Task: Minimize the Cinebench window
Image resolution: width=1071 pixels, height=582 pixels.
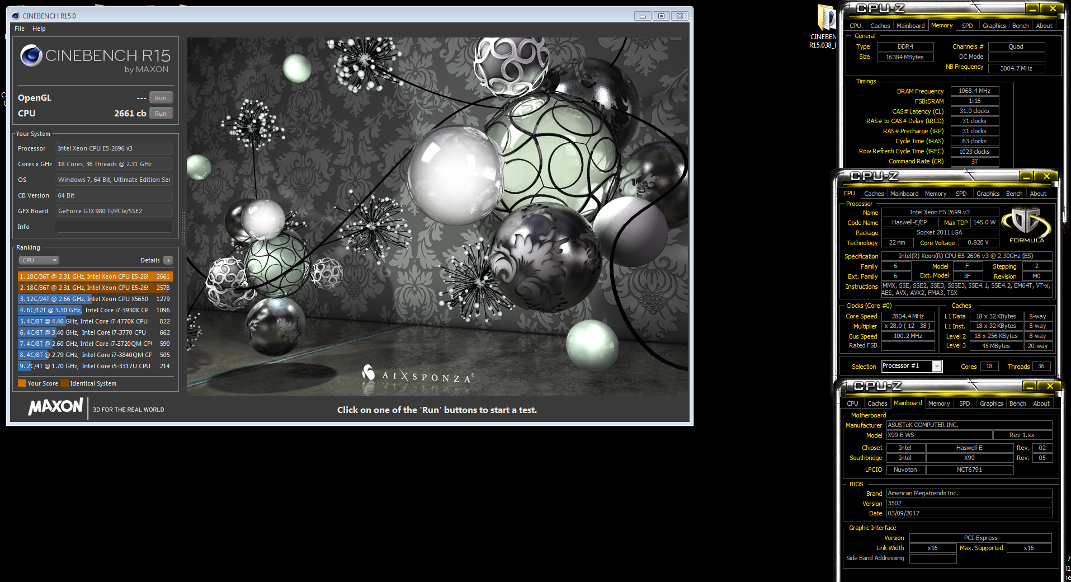Action: pos(643,16)
